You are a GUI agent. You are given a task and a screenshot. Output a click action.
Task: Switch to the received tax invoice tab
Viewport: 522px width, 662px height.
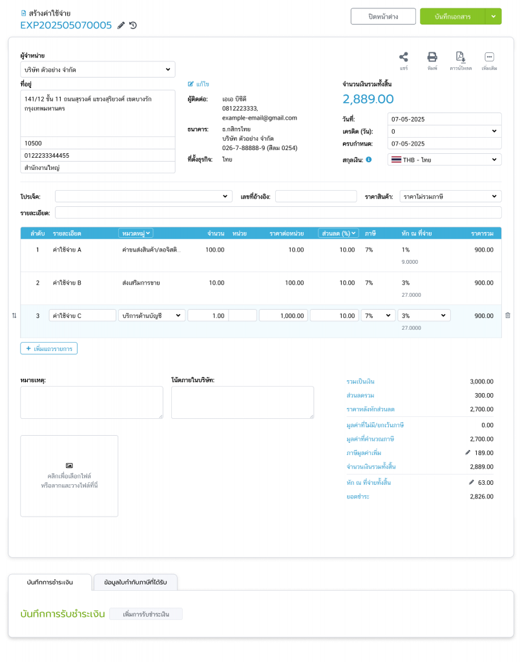(x=136, y=582)
